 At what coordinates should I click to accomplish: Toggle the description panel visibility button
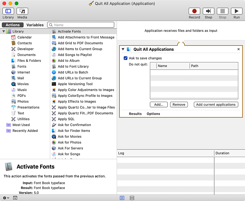pyautogui.click(x=15, y=198)
